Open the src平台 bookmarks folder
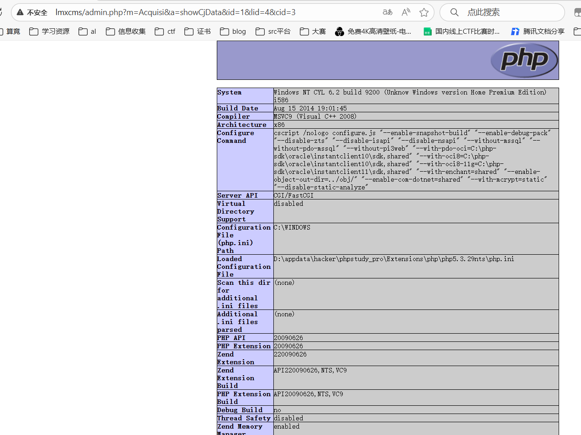The image size is (581, 435). [x=273, y=31]
